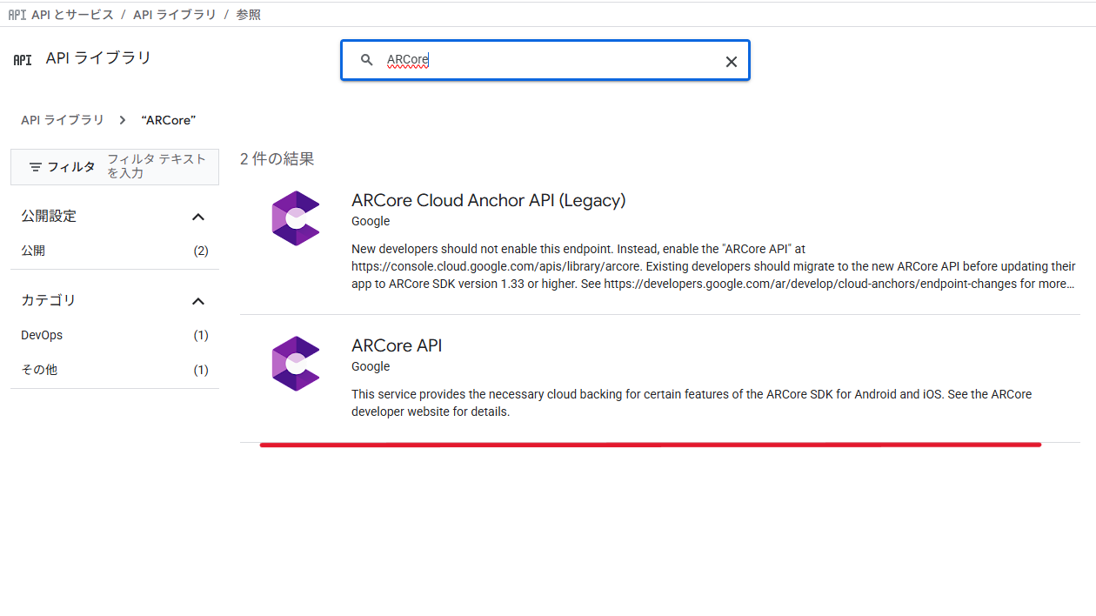Go back to API ライブラリ from results breadcrumb
The image size is (1096, 616).
[63, 120]
